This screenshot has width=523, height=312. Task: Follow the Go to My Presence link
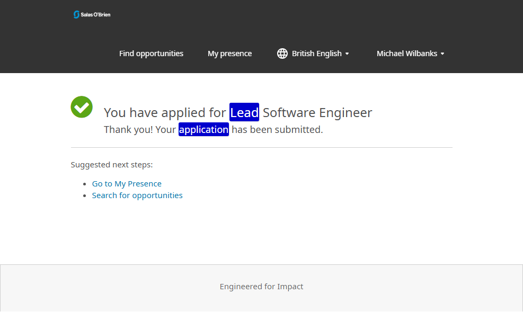tap(127, 184)
